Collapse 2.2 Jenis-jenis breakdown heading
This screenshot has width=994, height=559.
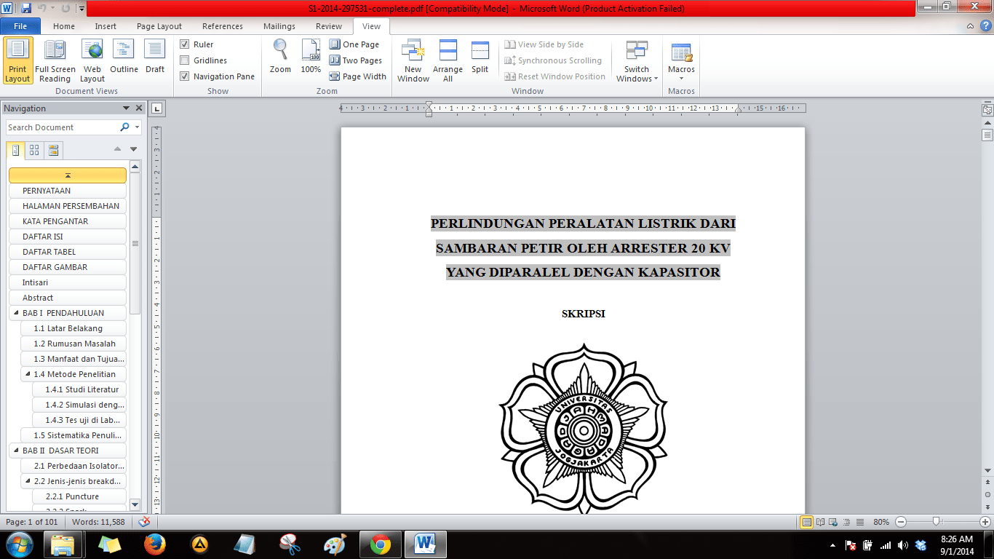click(x=28, y=481)
